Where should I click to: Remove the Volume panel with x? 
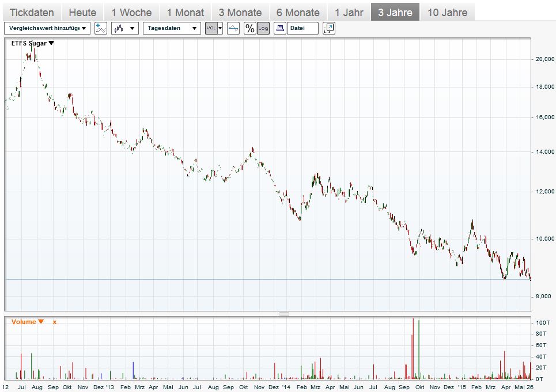pyautogui.click(x=55, y=322)
